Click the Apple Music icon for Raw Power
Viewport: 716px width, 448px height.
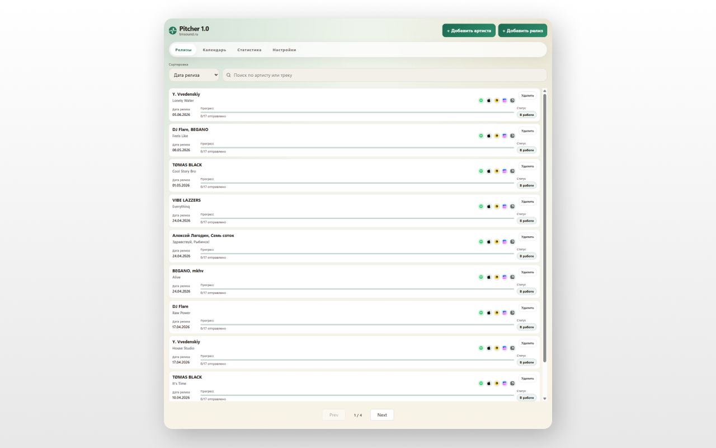coord(488,312)
